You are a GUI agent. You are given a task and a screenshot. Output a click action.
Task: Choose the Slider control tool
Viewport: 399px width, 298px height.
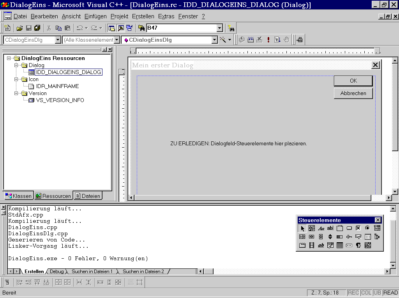click(x=349, y=237)
